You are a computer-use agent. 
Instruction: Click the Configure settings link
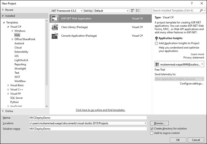tap(191, 83)
